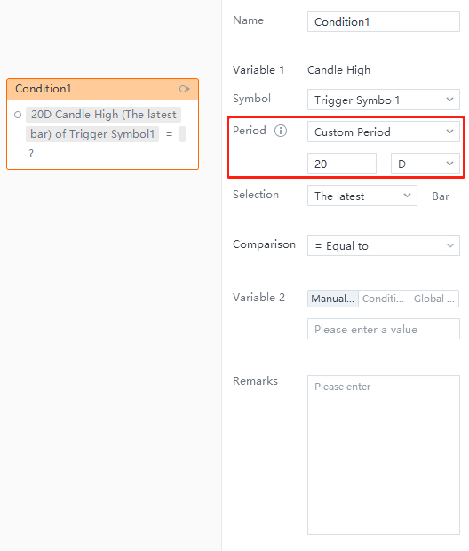Switch to the Conditi... tab for Variable 2

tap(383, 299)
